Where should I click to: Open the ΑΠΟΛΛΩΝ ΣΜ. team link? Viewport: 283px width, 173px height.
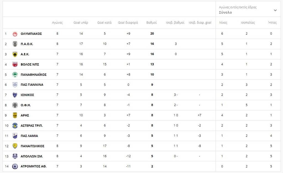click(32, 156)
